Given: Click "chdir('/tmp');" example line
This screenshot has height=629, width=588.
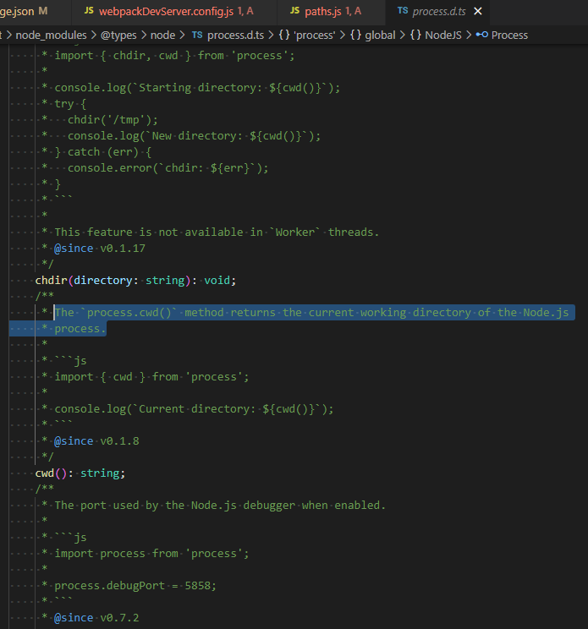Looking at the screenshot, I should tap(113, 120).
